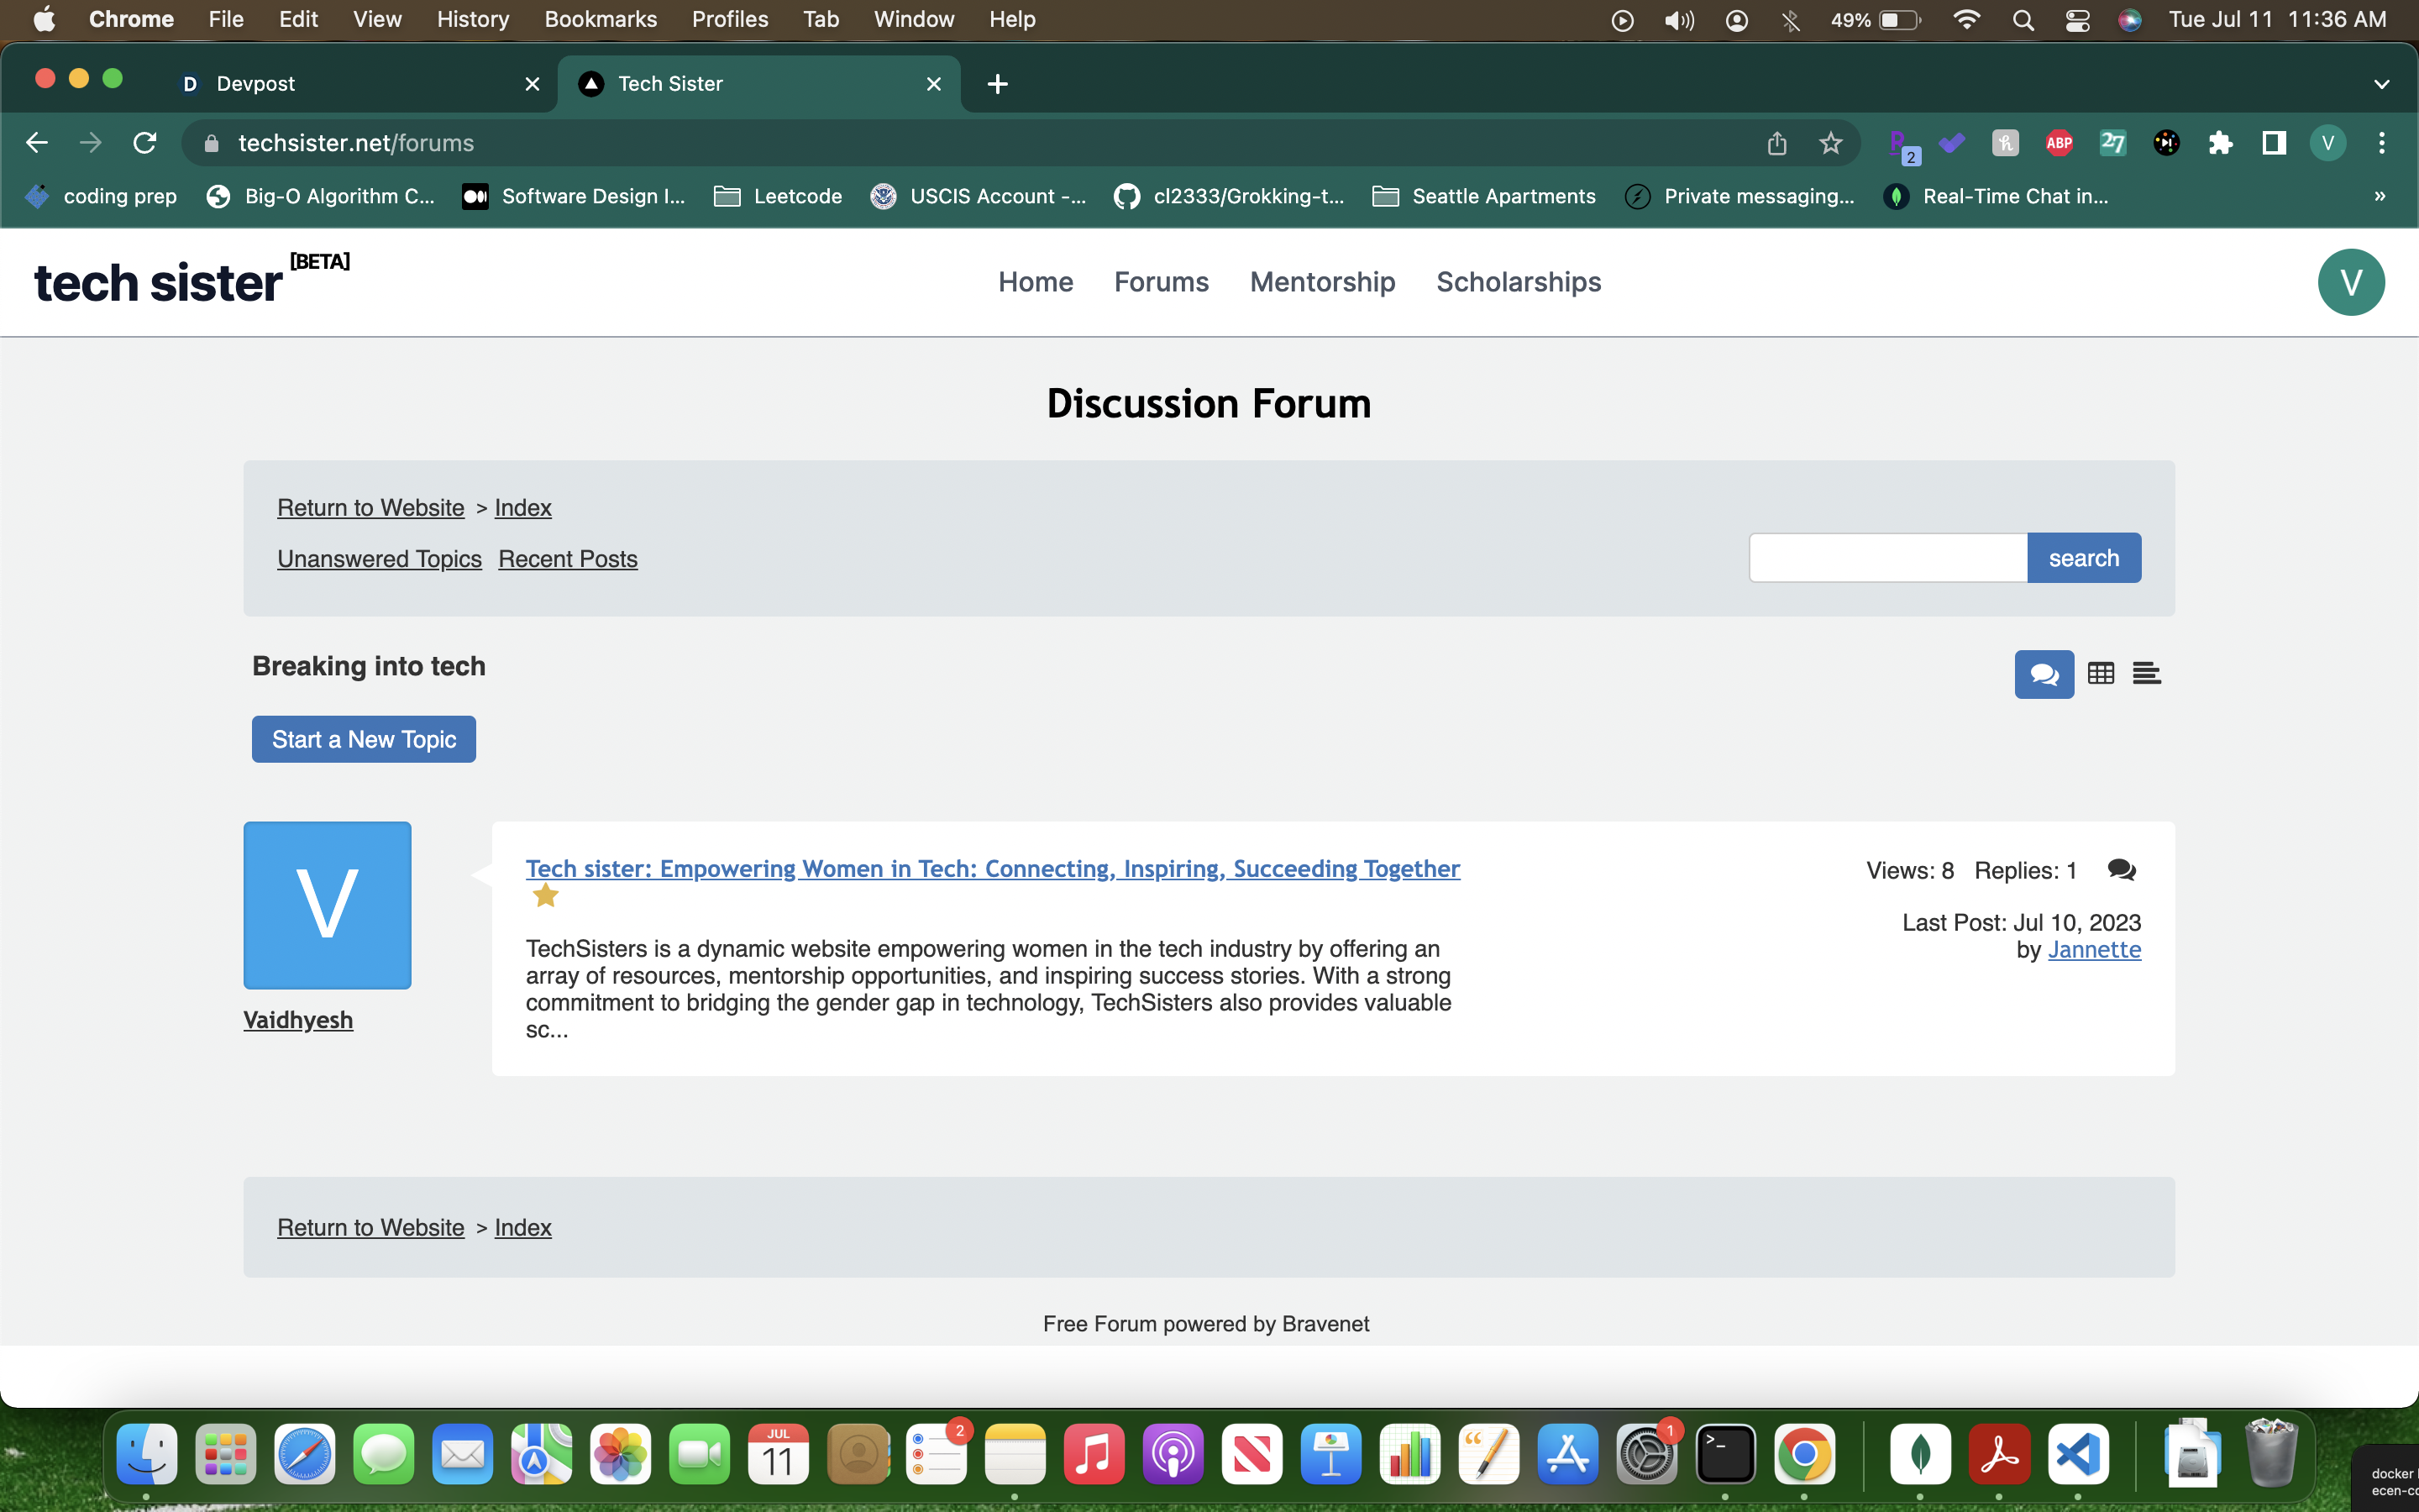Click the share page icon in address bar

(1776, 143)
